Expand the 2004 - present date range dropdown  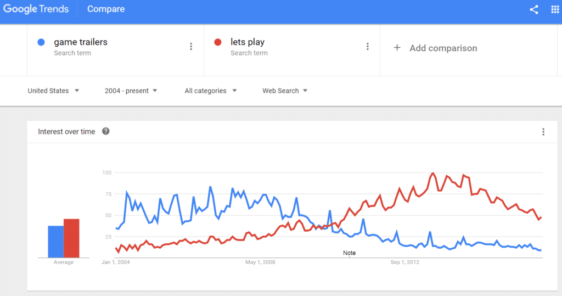click(x=131, y=91)
